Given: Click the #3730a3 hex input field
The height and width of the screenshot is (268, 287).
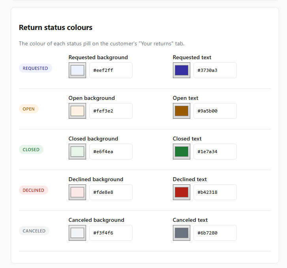Looking at the screenshot, I should pos(215,70).
